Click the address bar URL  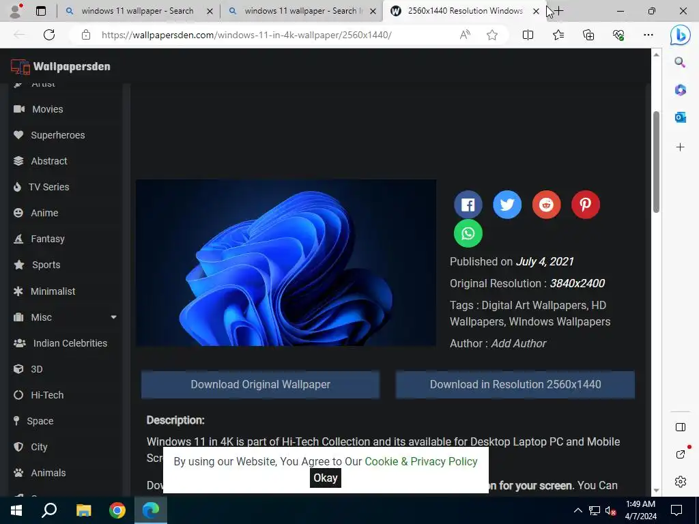pyautogui.click(x=246, y=35)
